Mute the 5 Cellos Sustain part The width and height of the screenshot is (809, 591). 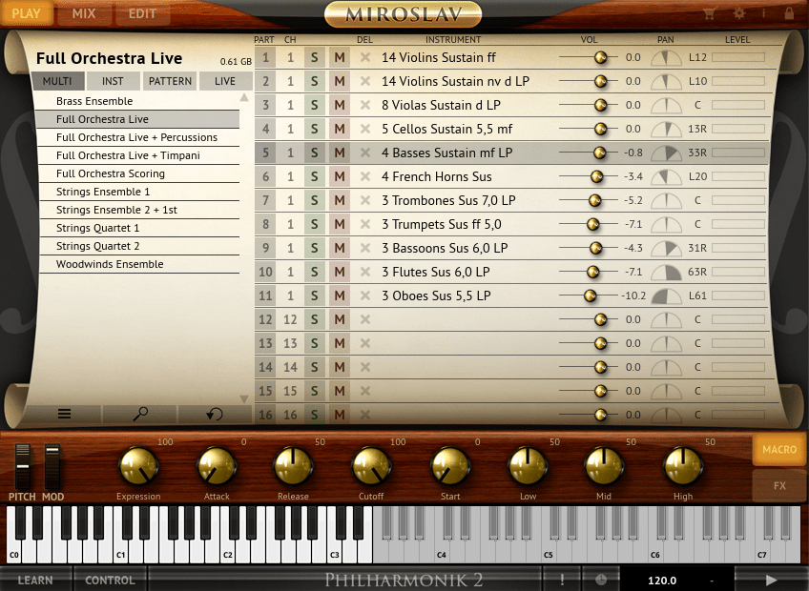(339, 129)
